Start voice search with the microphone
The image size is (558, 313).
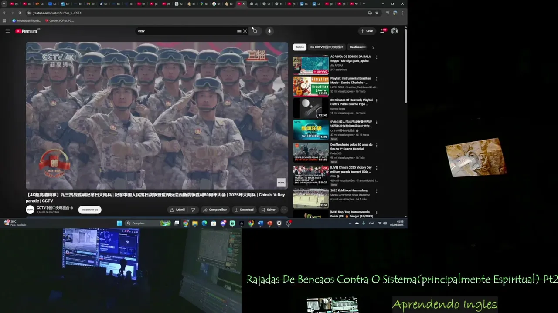coord(269,31)
